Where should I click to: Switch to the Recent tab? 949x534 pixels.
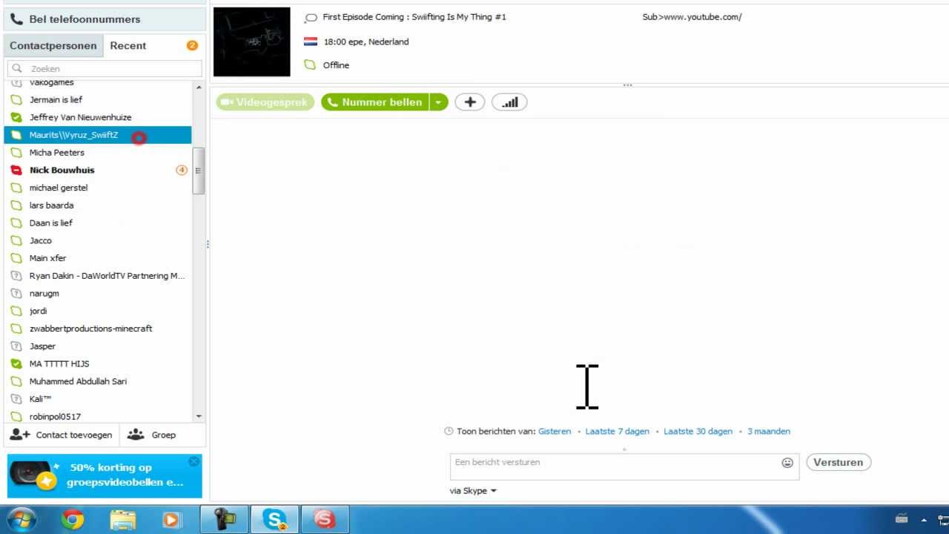[x=128, y=45]
